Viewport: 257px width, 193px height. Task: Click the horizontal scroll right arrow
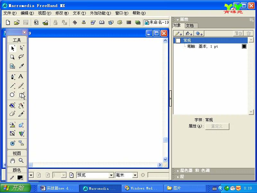click(x=160, y=165)
